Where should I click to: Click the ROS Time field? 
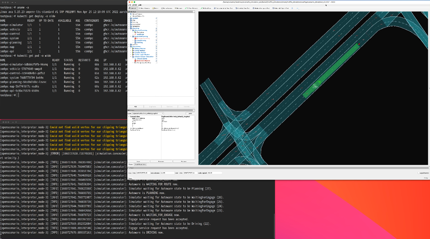click(143, 173)
